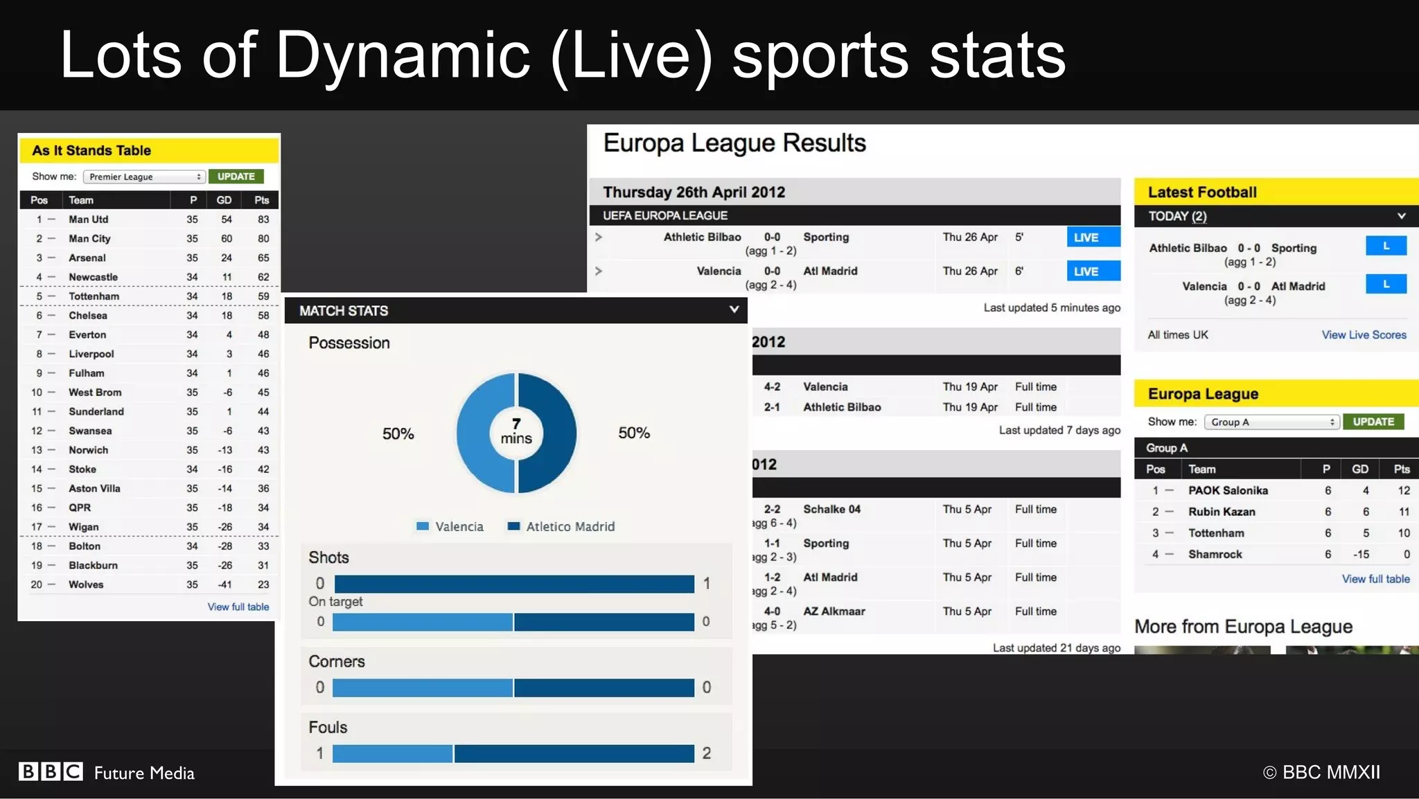Select the Everton row
Image resolution: width=1419 pixels, height=799 pixels.
[149, 334]
